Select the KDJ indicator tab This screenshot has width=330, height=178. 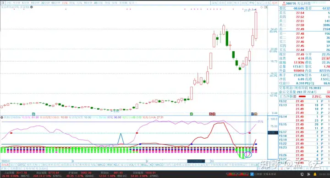tap(116, 165)
